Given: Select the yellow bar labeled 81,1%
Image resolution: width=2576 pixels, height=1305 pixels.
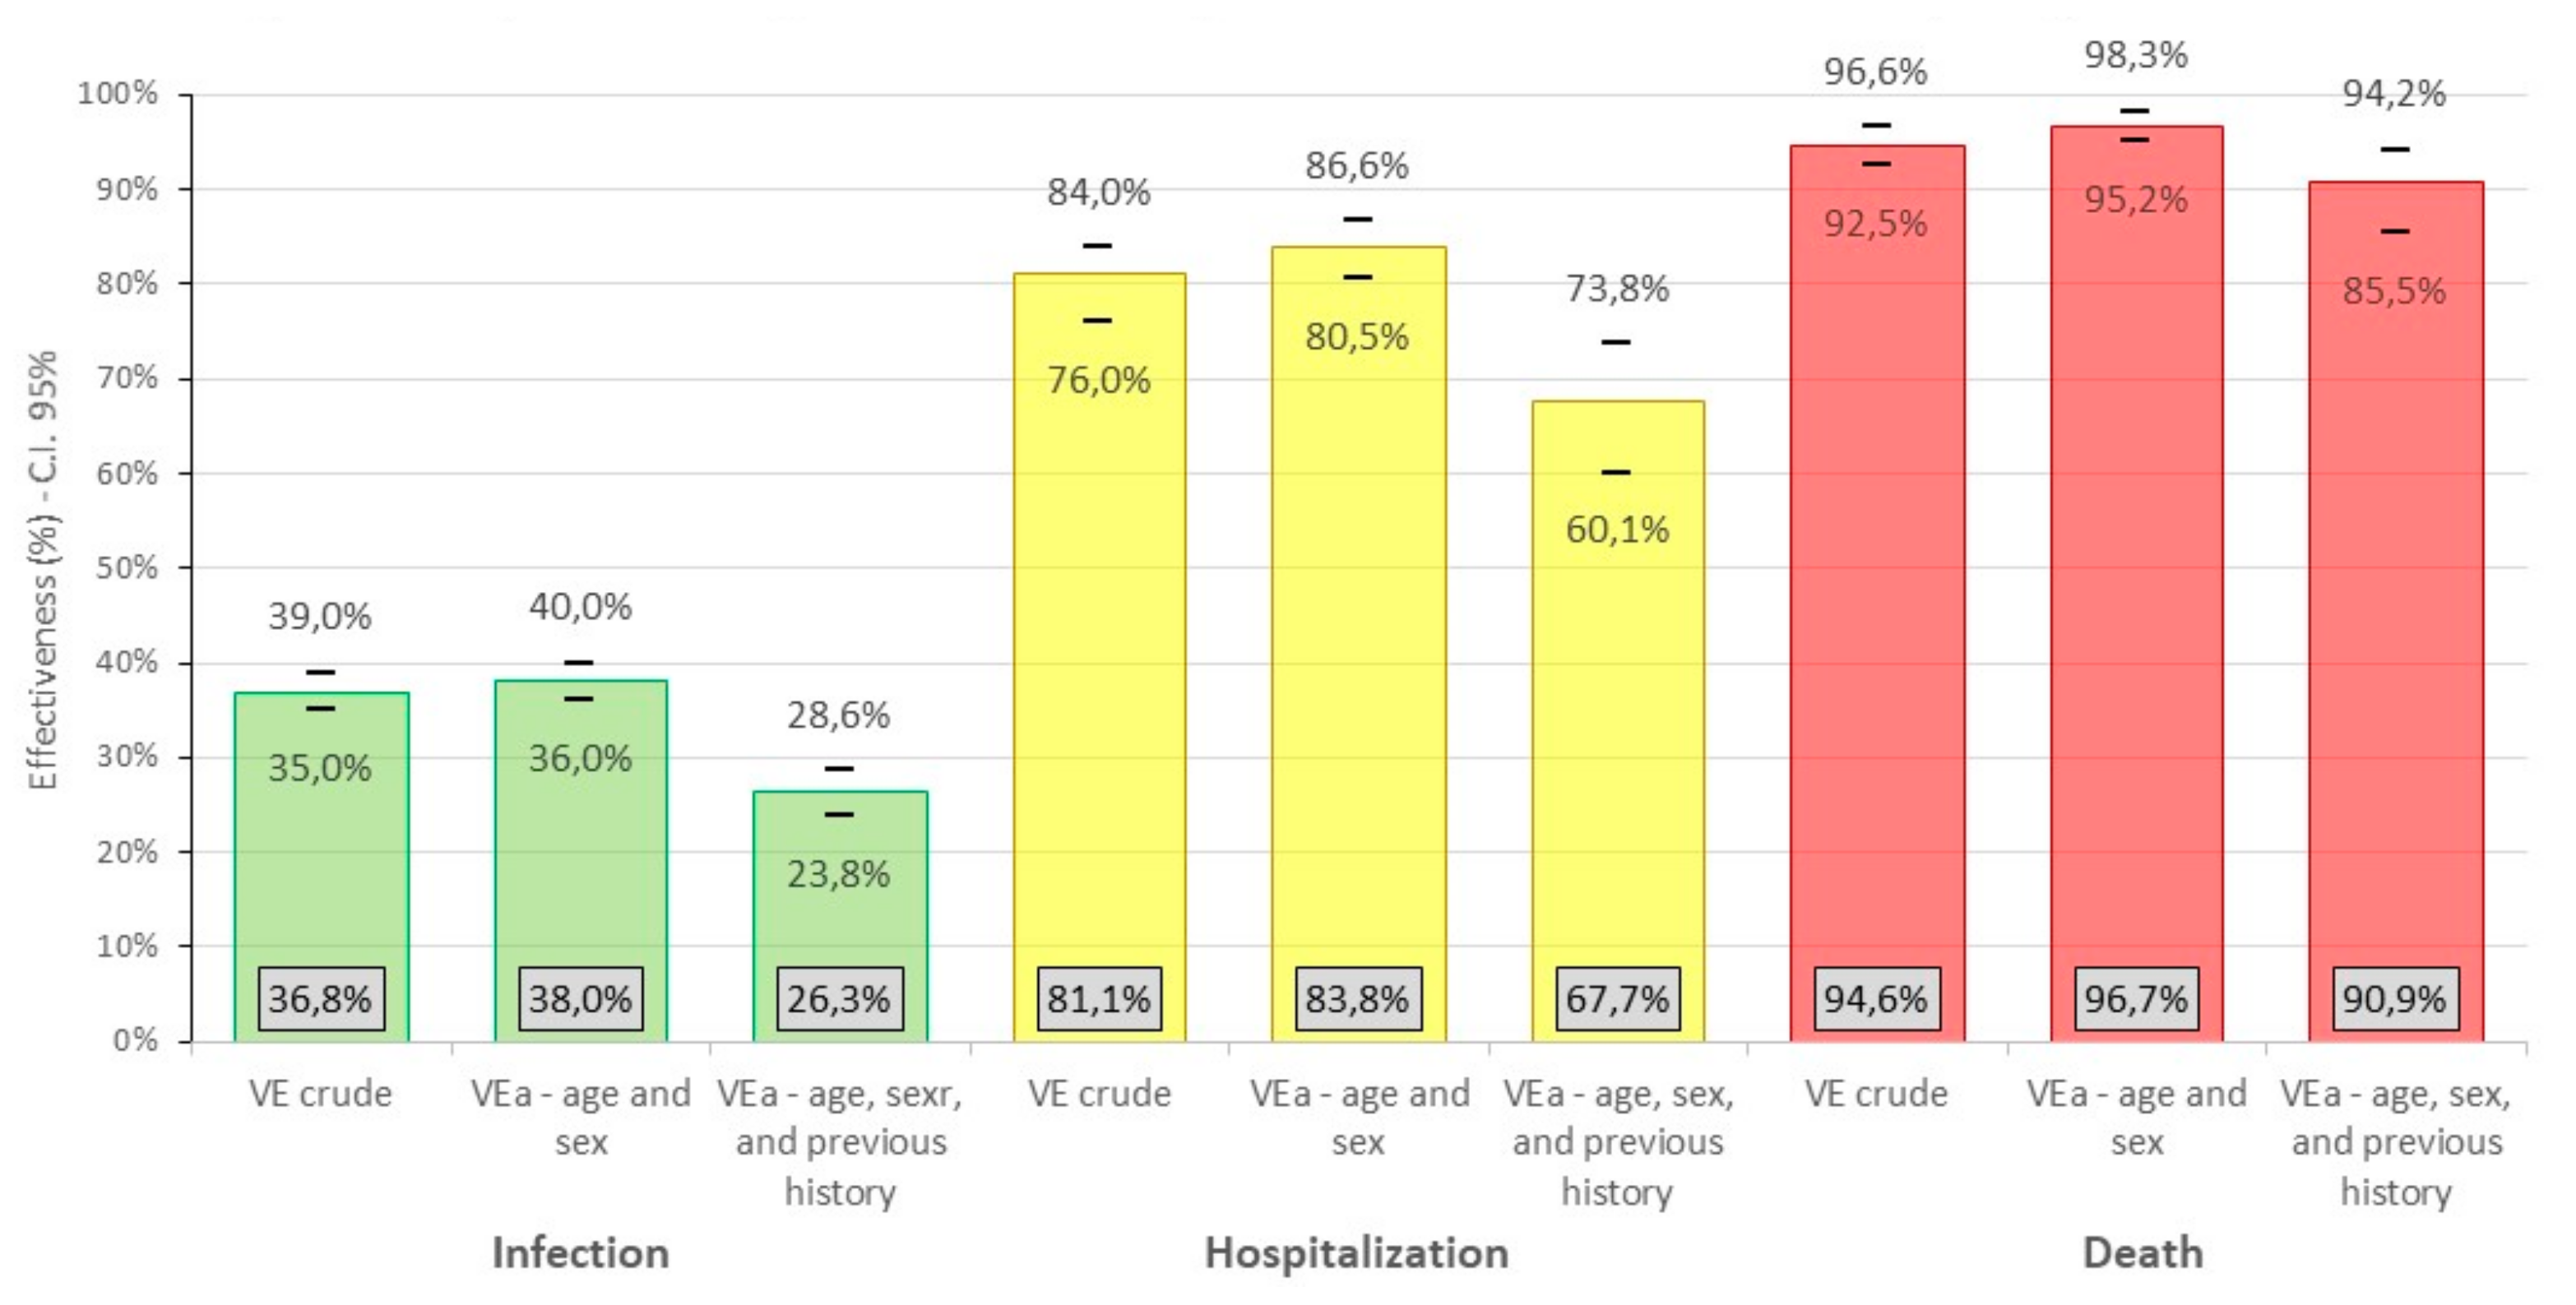Looking at the screenshot, I should (1099, 650).
